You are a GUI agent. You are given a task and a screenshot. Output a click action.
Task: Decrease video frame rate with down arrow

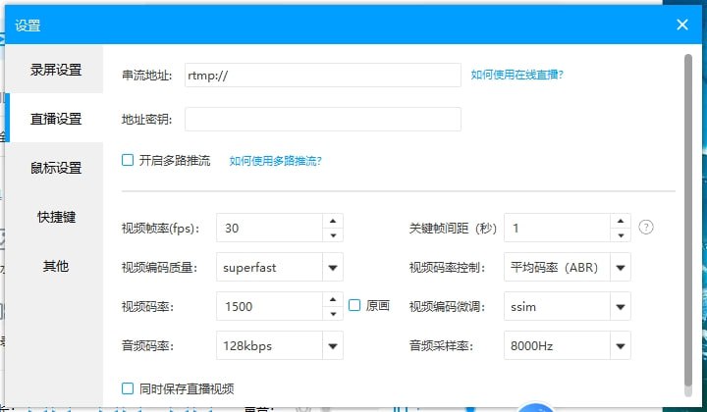point(333,235)
